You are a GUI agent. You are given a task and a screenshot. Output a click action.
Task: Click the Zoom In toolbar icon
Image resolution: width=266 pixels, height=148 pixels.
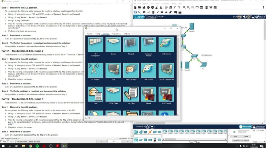click(x=184, y=7)
